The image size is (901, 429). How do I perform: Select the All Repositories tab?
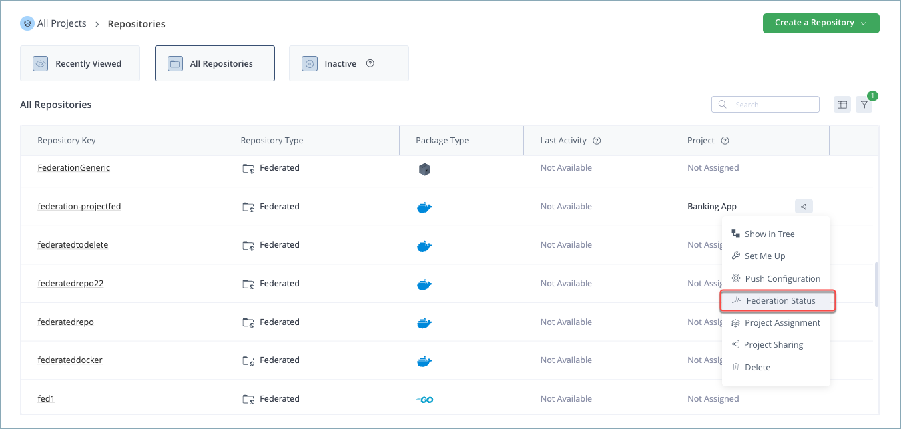pyautogui.click(x=215, y=63)
